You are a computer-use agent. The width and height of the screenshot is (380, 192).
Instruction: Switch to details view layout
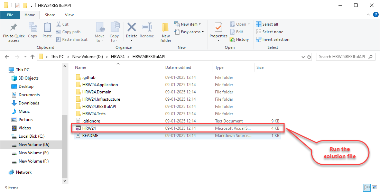point(367,188)
